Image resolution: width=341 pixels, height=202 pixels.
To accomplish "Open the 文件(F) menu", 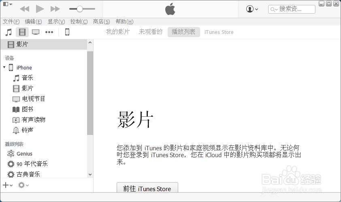I will pyautogui.click(x=11, y=21).
